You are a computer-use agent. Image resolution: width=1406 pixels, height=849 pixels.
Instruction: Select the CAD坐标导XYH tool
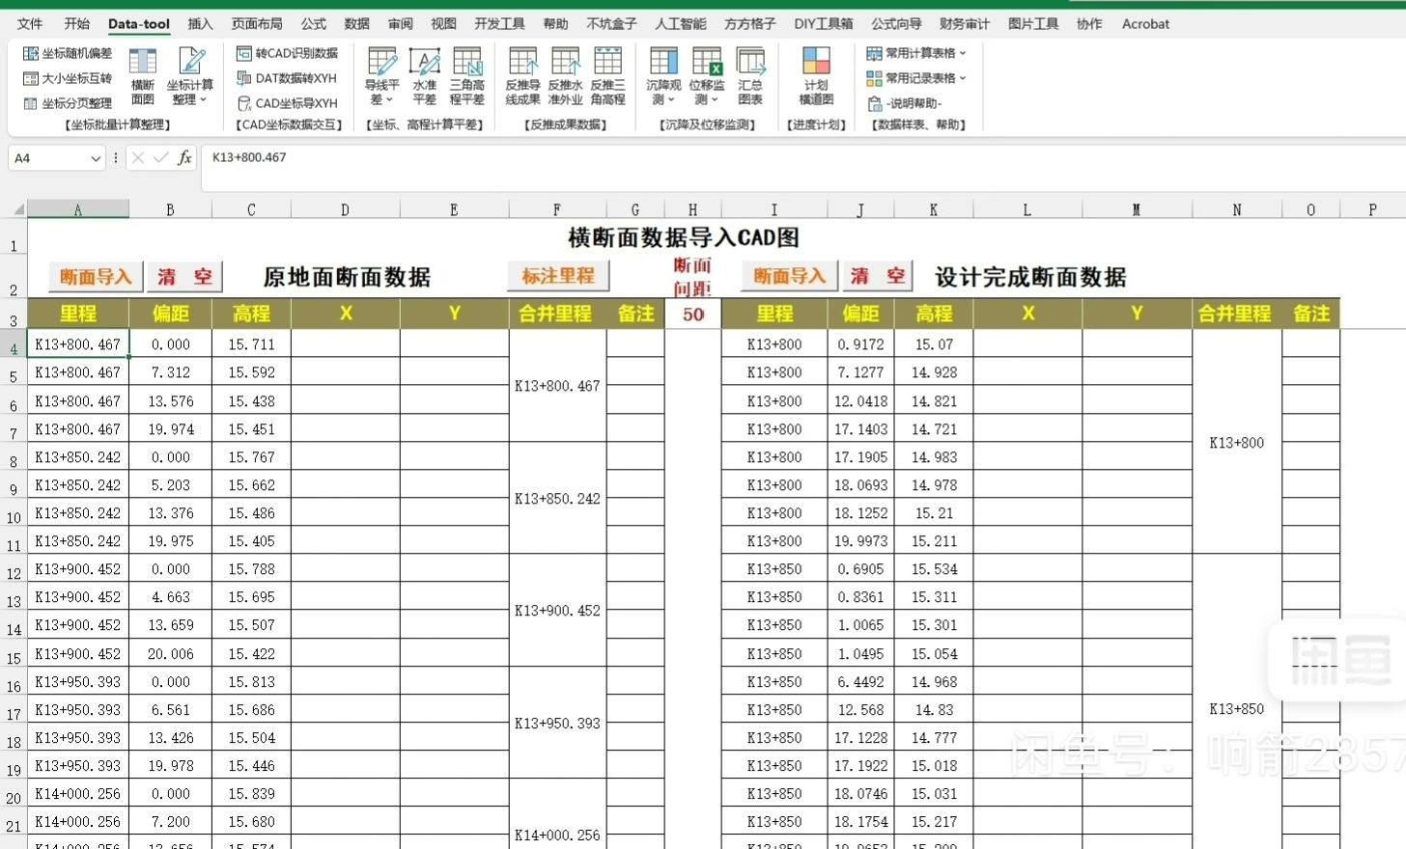pos(288,103)
